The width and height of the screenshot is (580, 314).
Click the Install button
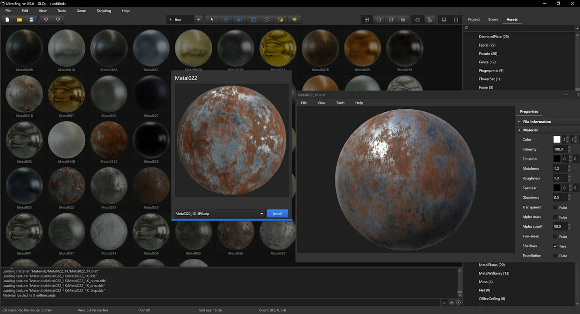click(x=277, y=214)
